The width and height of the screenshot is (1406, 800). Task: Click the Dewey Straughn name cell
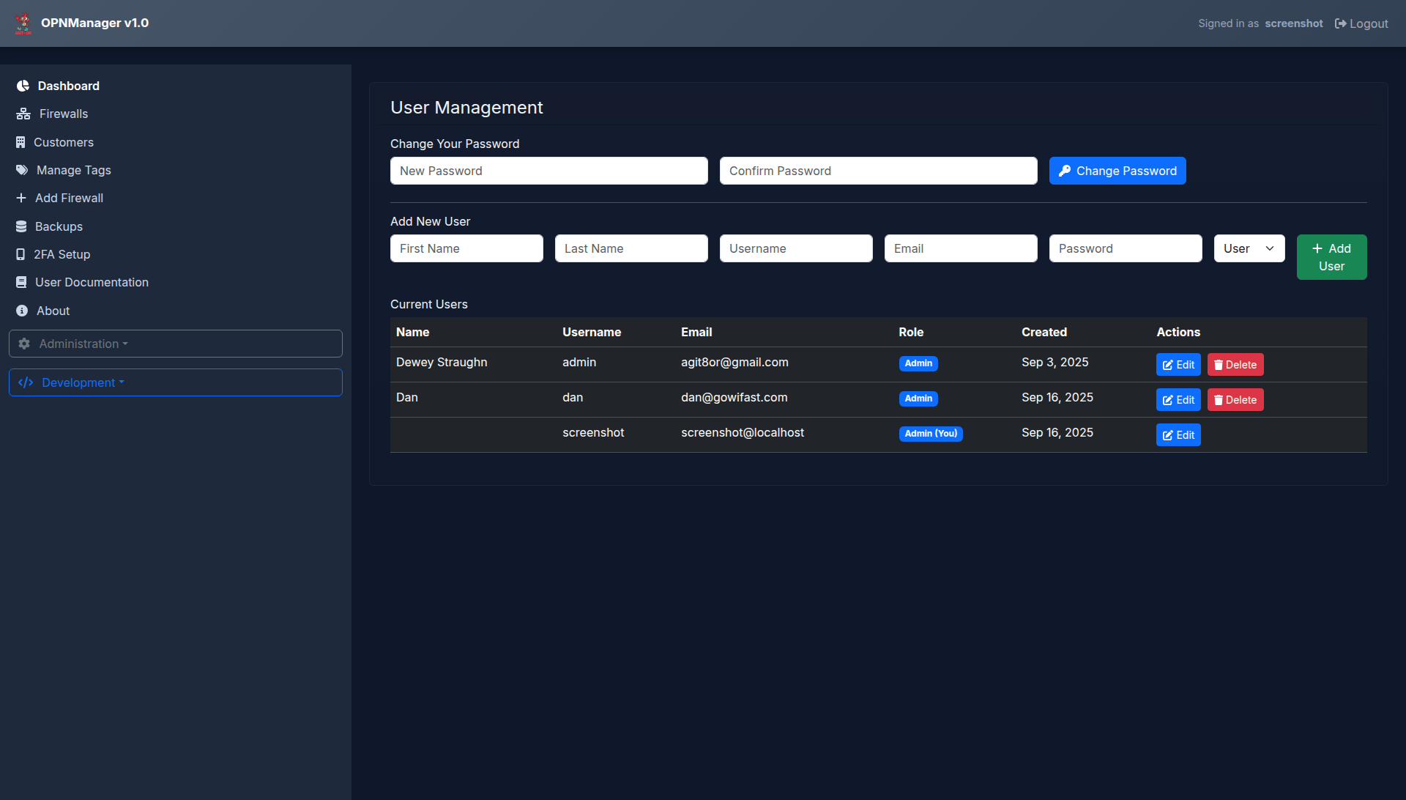pos(442,362)
